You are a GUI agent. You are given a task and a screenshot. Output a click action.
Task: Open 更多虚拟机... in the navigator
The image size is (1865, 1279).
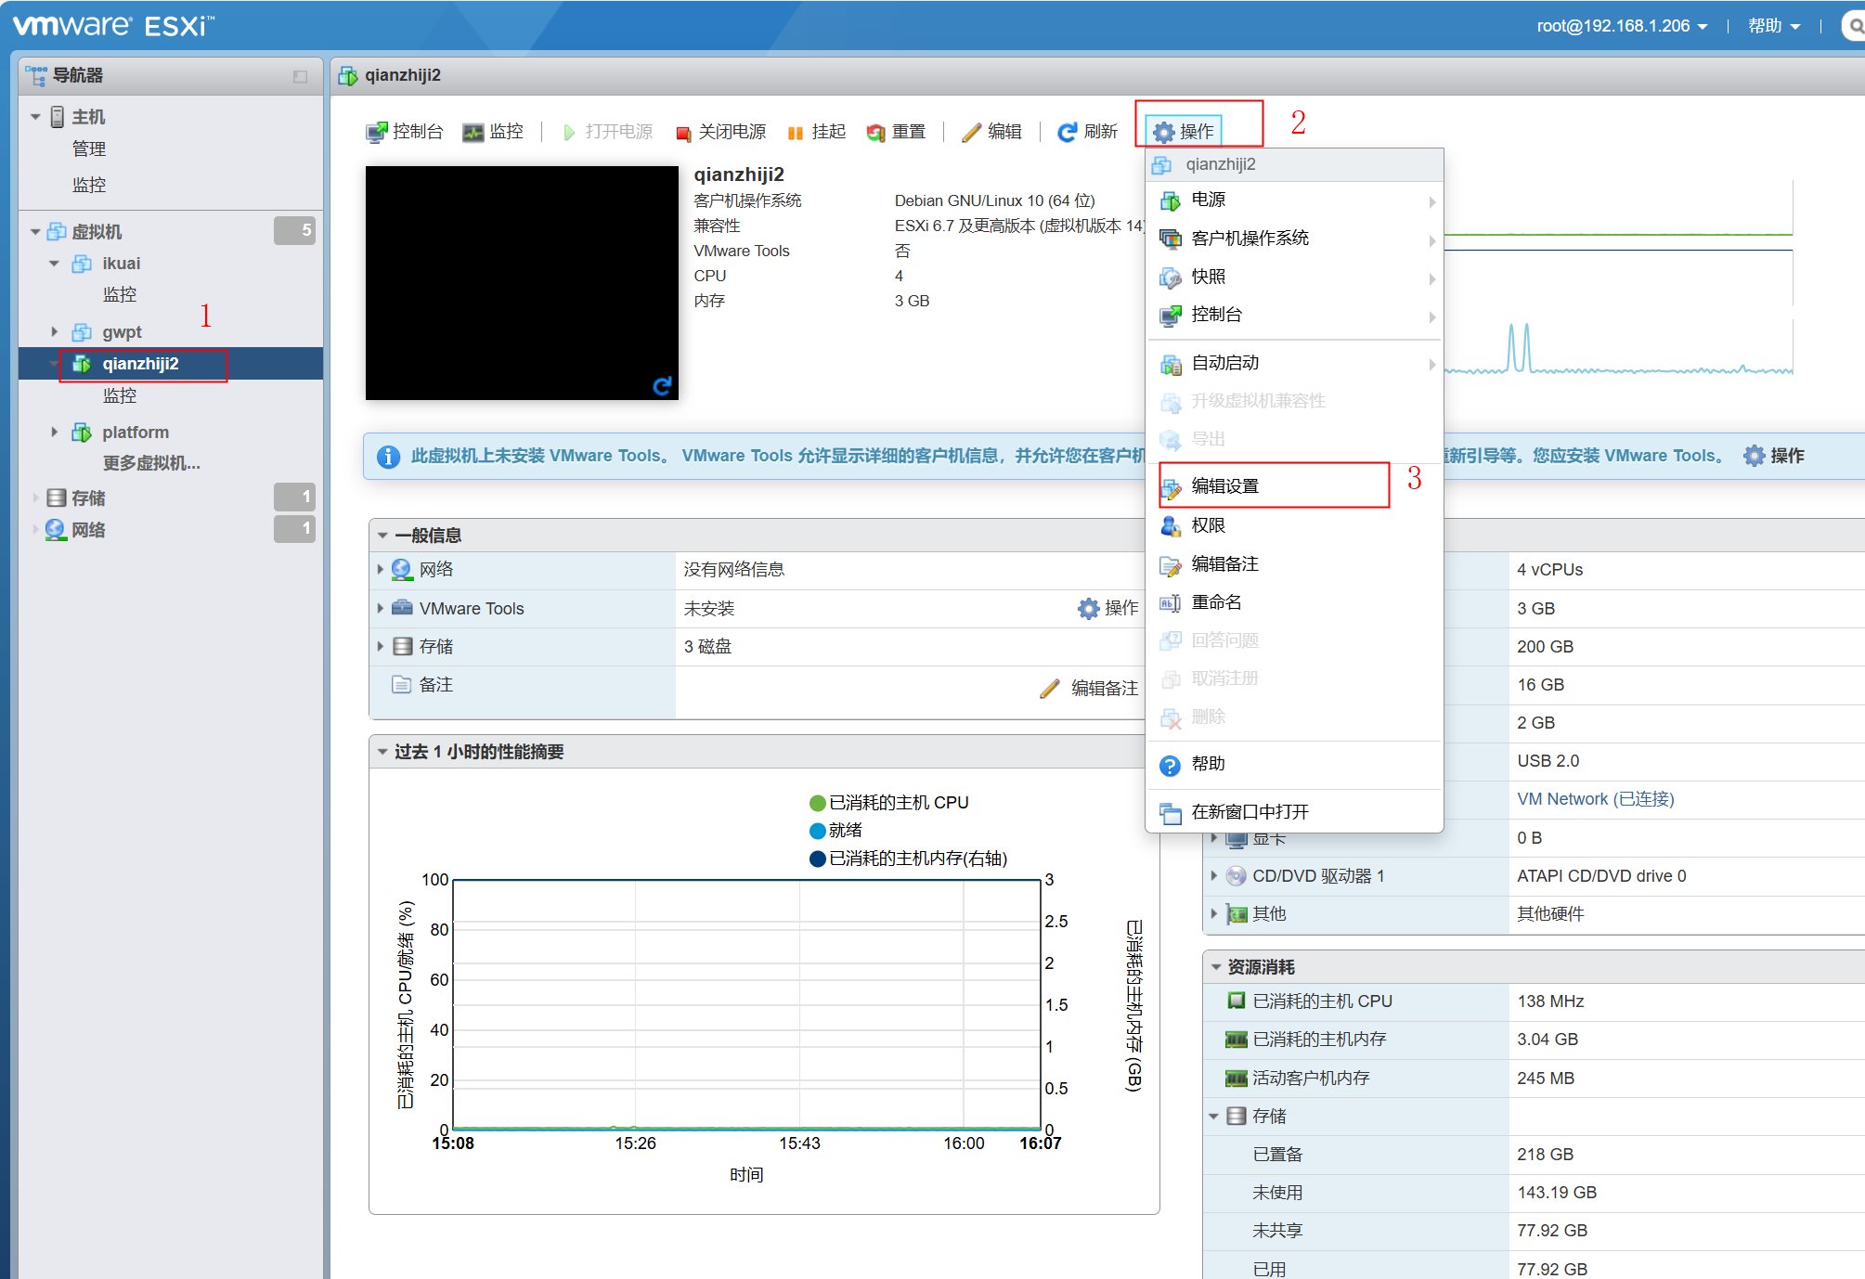tap(151, 463)
